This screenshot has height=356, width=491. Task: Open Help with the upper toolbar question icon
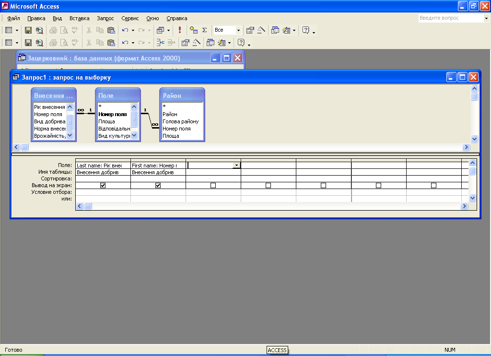306,30
